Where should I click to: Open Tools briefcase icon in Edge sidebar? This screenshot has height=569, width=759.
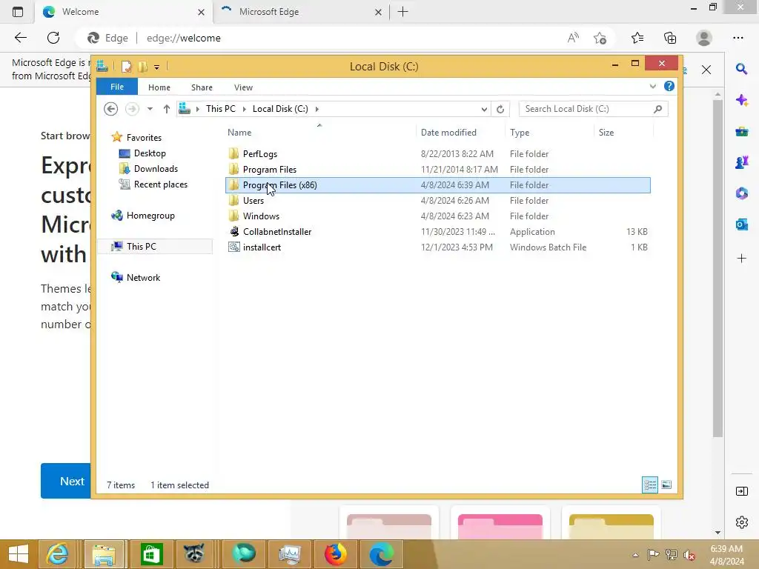click(741, 131)
